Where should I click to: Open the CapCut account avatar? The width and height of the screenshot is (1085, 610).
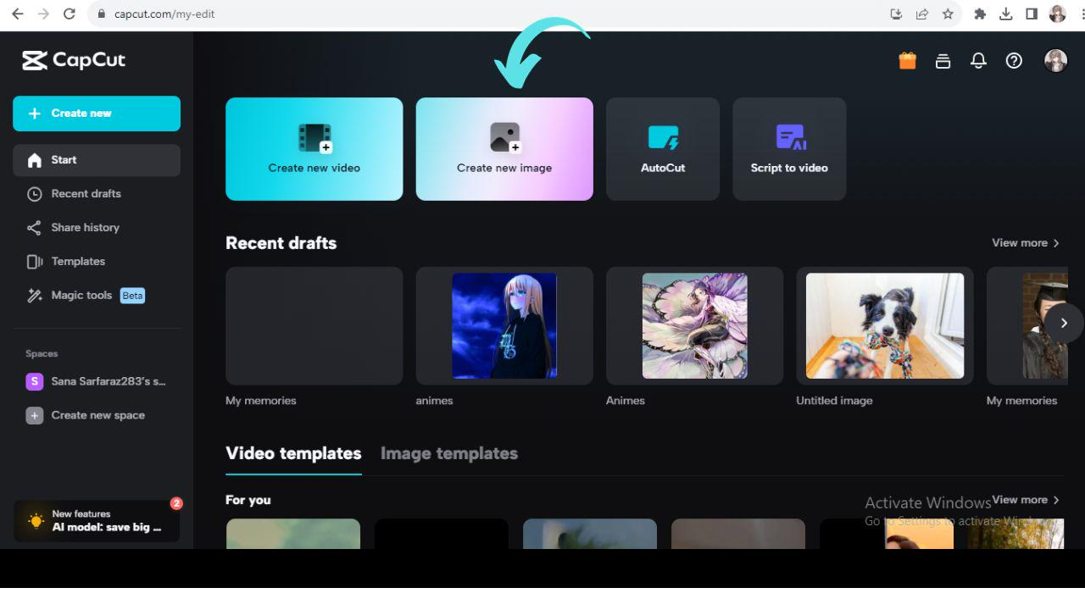[x=1055, y=60]
